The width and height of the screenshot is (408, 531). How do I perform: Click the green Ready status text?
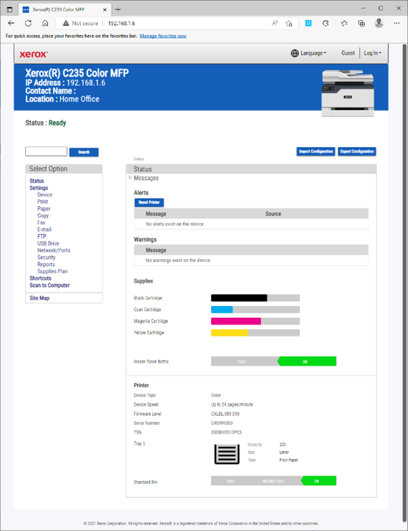[x=57, y=123]
